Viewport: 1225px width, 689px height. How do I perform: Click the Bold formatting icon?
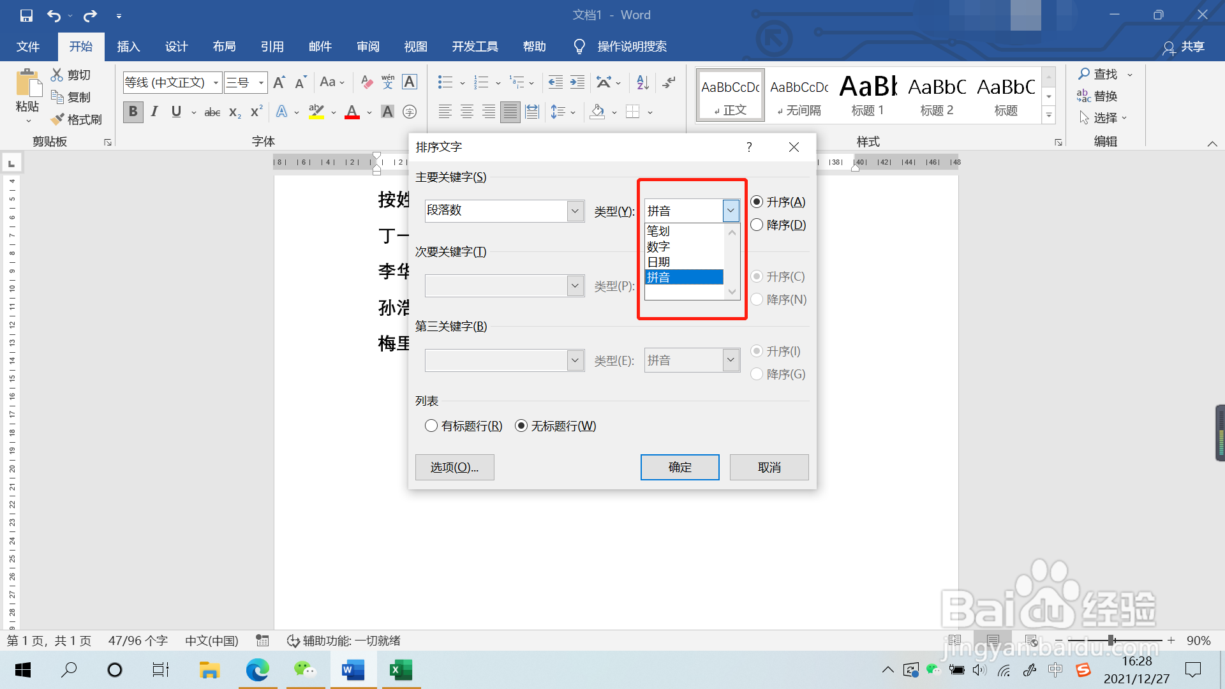133,112
